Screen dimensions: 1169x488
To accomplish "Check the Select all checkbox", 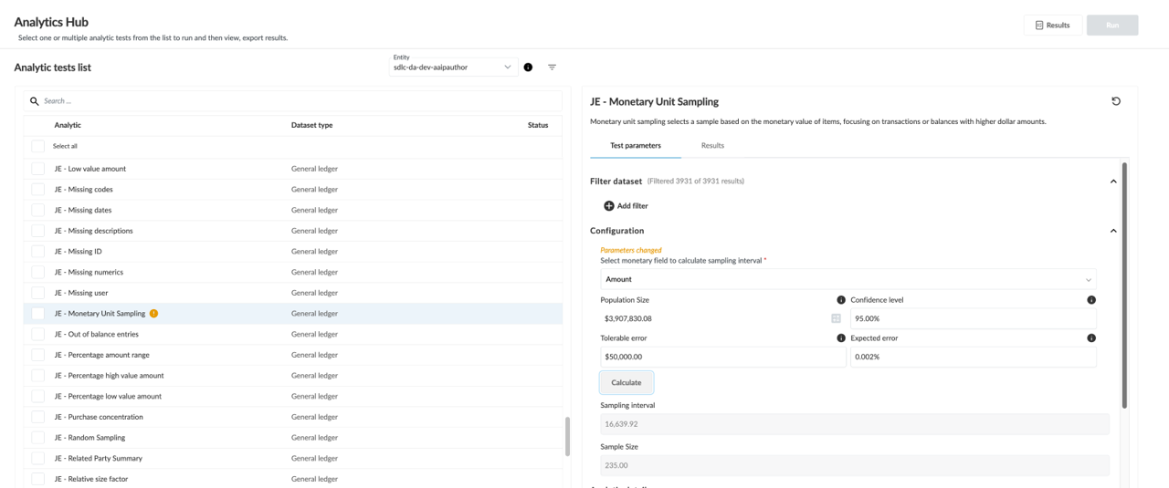I will [x=37, y=146].
